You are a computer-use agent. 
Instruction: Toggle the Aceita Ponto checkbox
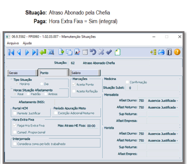[x=74, y=84]
